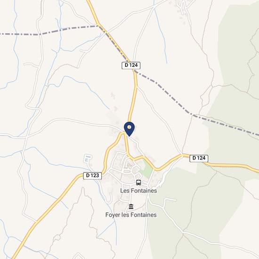The image size is (259, 259).
Task: Select the point where boundary line joins yellow road
Action: pos(98,25)
